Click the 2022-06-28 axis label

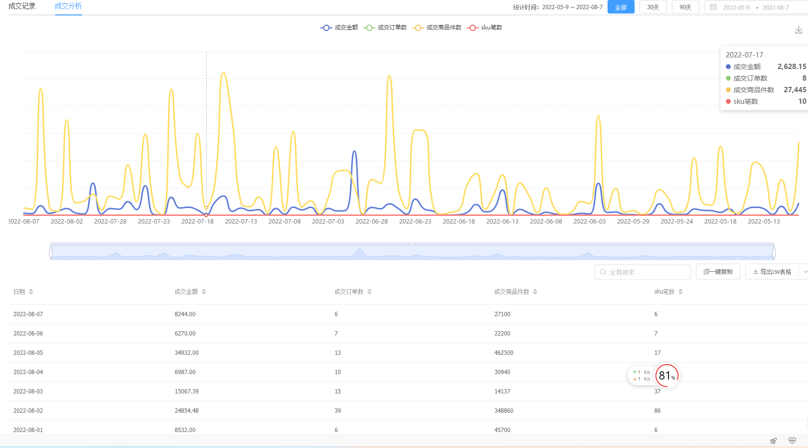[371, 222]
